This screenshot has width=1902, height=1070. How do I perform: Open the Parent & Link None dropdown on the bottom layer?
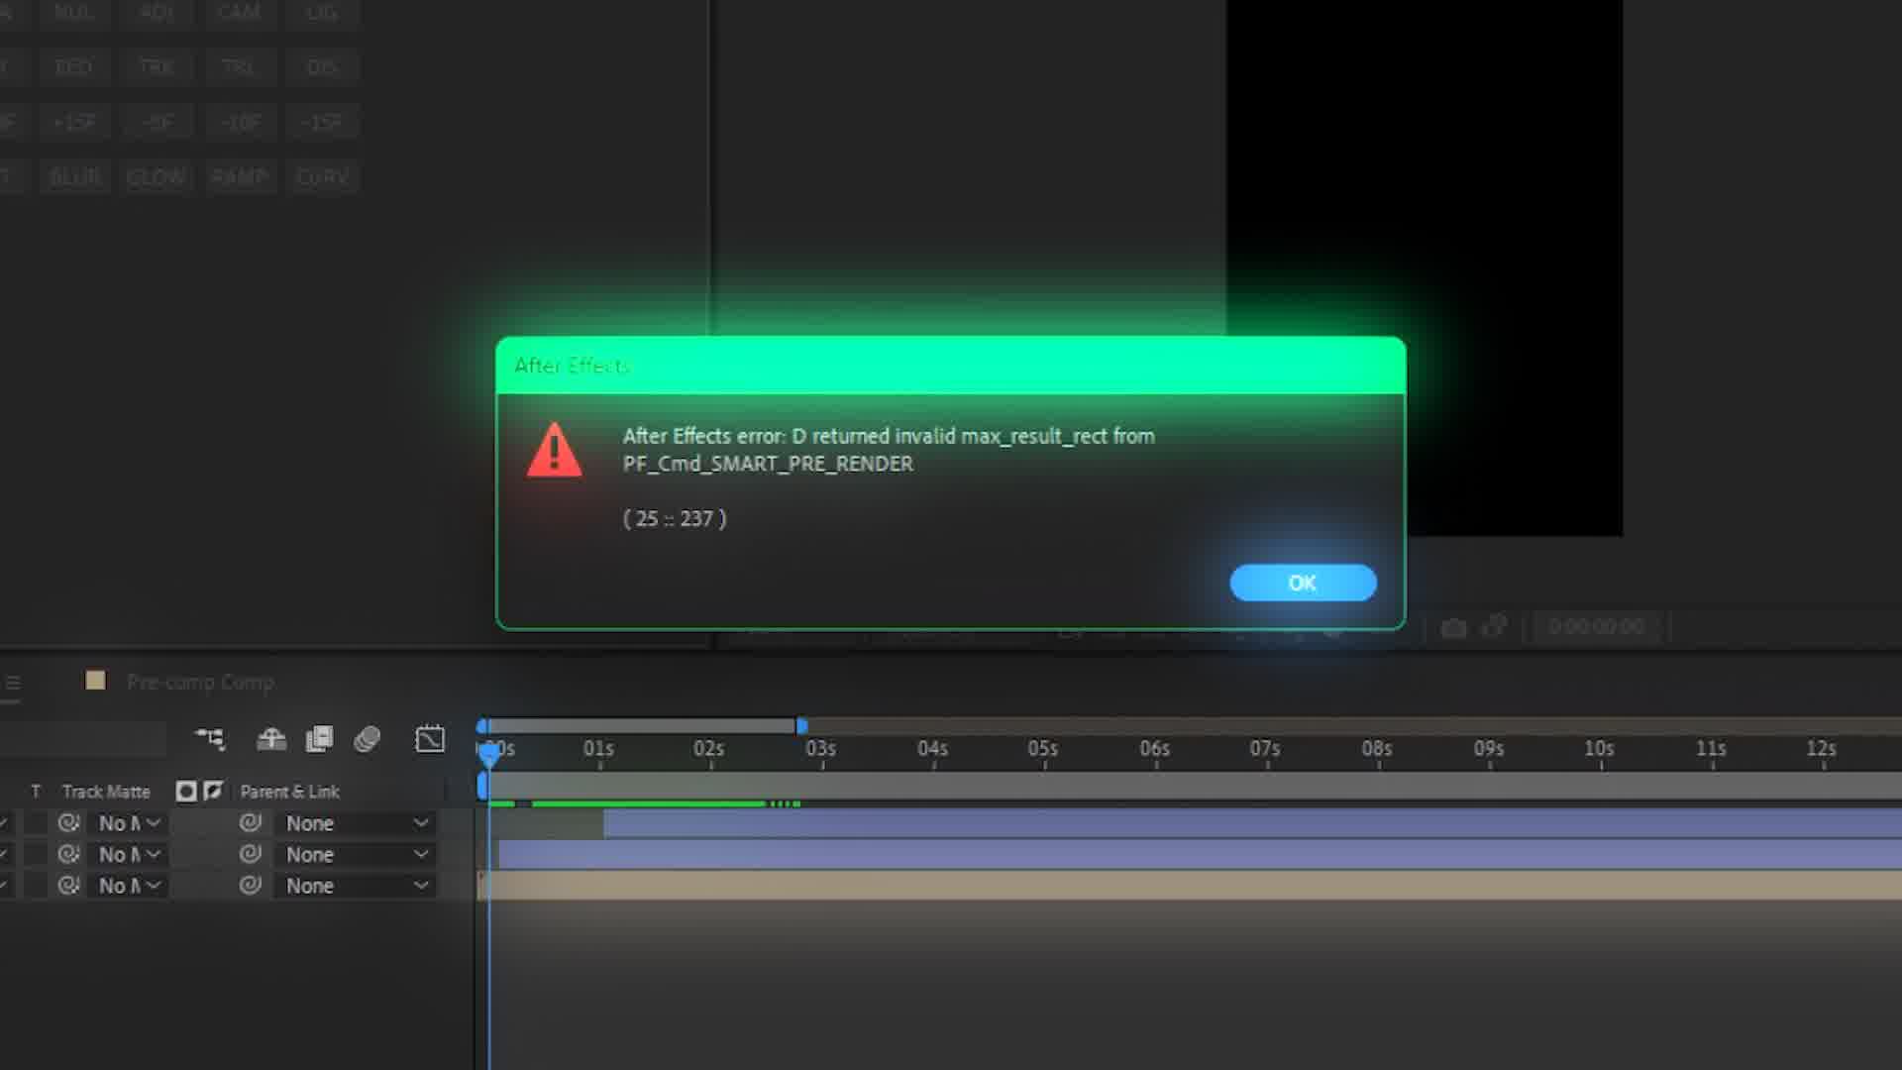(354, 886)
